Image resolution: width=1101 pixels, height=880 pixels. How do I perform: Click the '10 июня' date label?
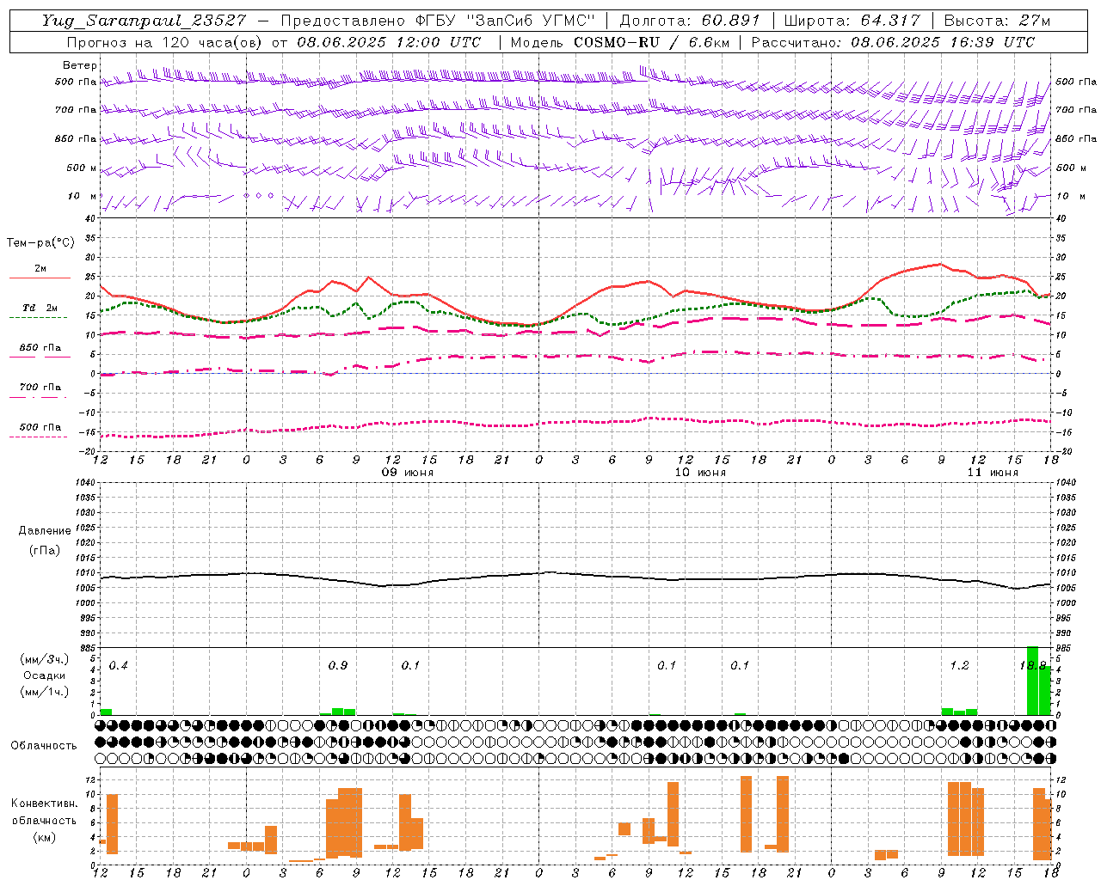(x=700, y=473)
